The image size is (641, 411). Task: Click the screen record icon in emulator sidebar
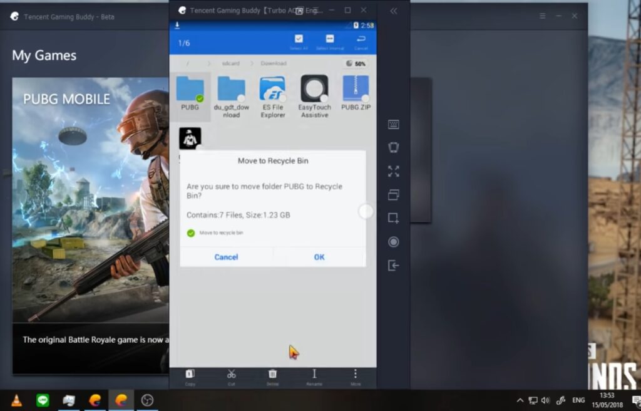tap(393, 242)
